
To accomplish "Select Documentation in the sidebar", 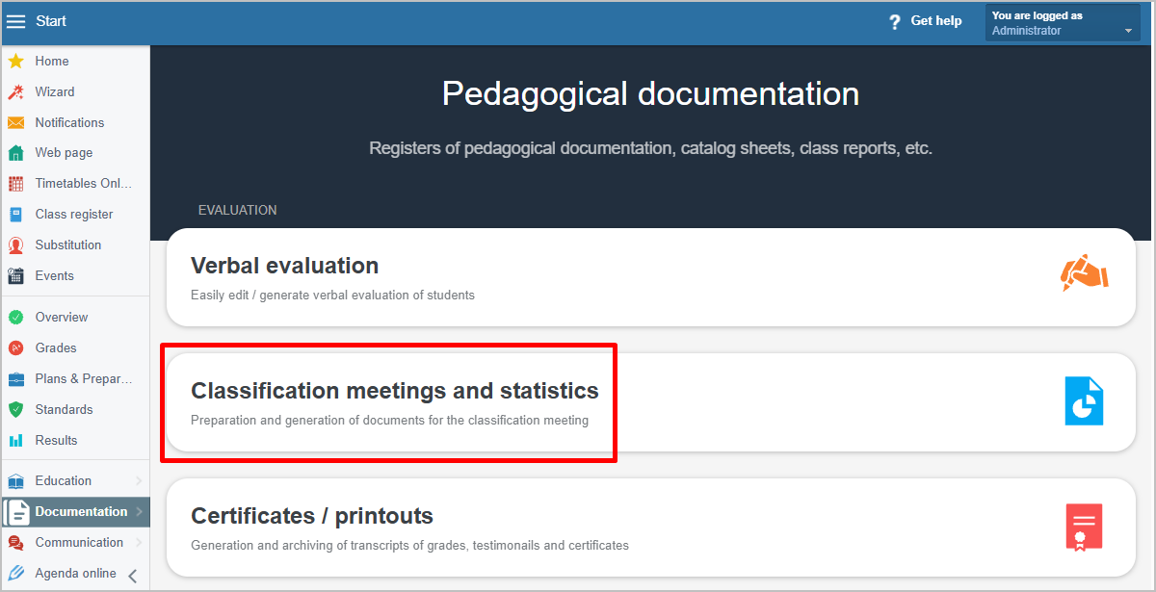I will pyautogui.click(x=81, y=512).
